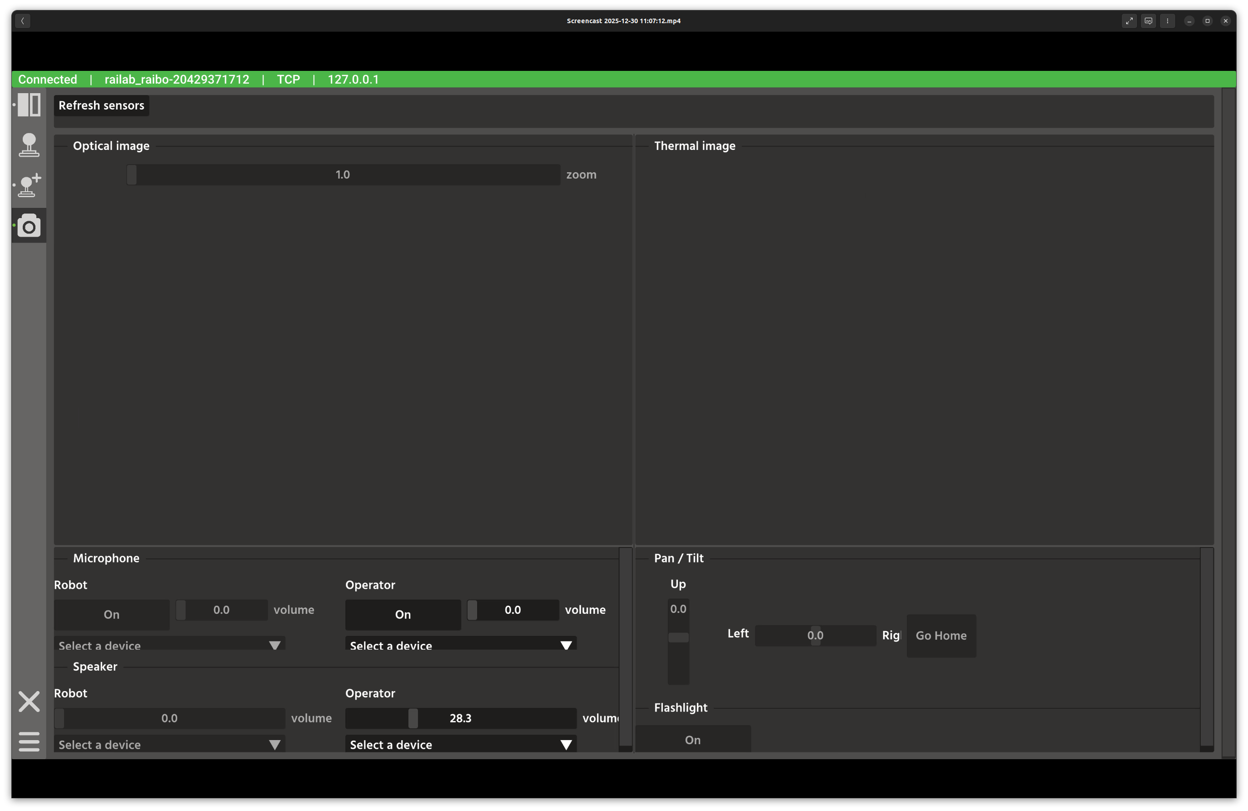The width and height of the screenshot is (1248, 811).
Task: Click the Optical image zoom slider
Action: tap(343, 174)
